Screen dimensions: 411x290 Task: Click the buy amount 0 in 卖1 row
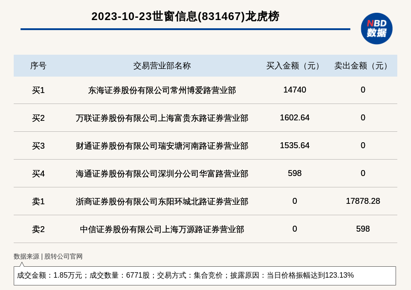pos(295,201)
